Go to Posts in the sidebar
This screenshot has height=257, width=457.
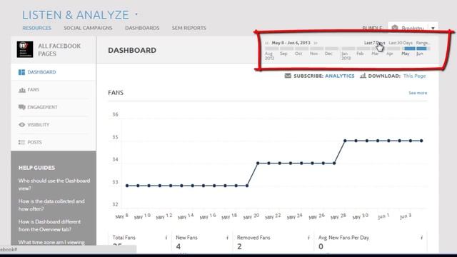coord(35,142)
